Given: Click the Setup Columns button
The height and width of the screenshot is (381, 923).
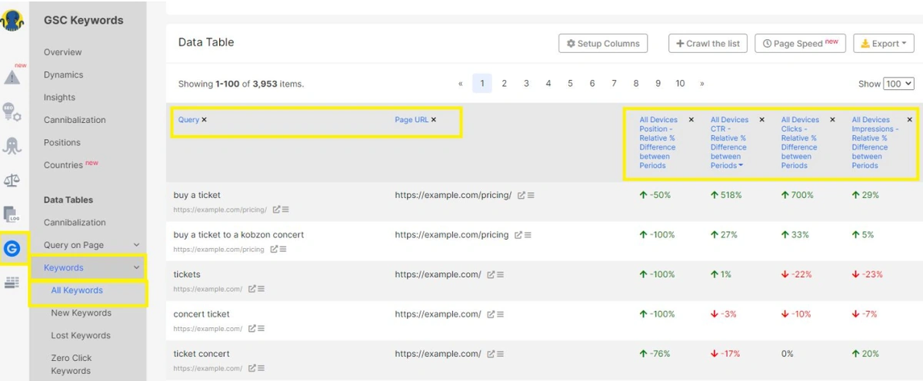Looking at the screenshot, I should tap(603, 44).
